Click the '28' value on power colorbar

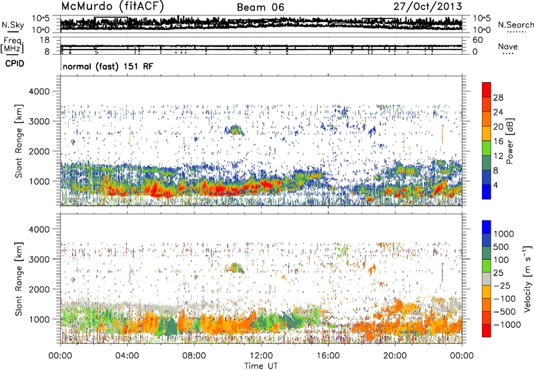tap(498, 98)
